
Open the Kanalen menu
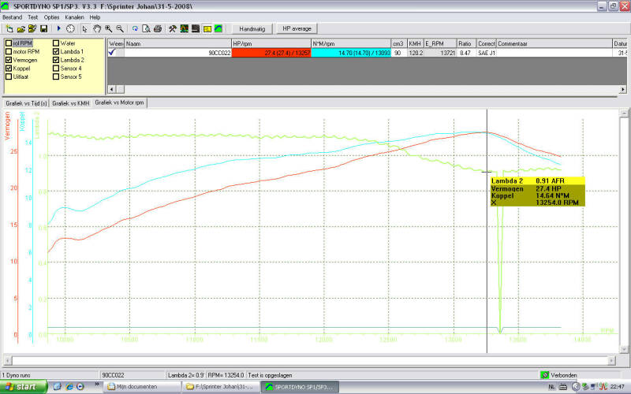[x=74, y=17]
